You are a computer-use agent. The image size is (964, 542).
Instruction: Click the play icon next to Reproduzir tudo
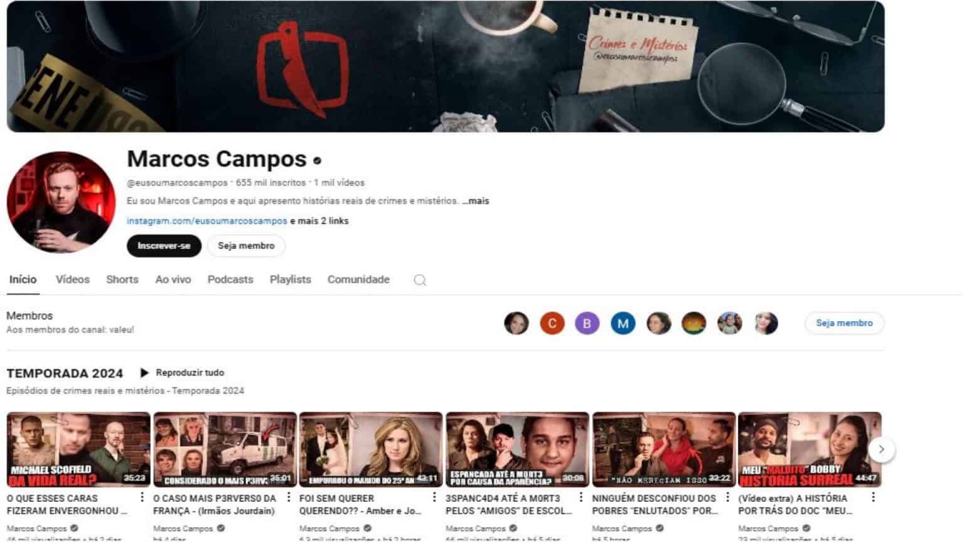point(145,372)
